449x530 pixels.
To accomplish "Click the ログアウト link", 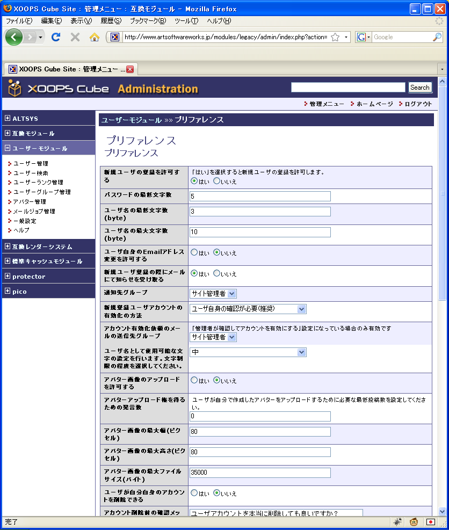I will pos(418,104).
